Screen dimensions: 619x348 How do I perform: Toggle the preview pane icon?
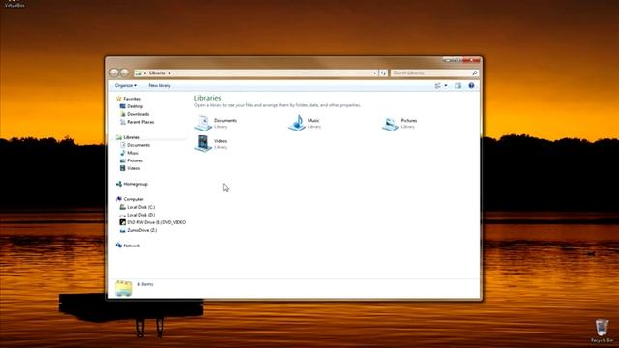(457, 86)
